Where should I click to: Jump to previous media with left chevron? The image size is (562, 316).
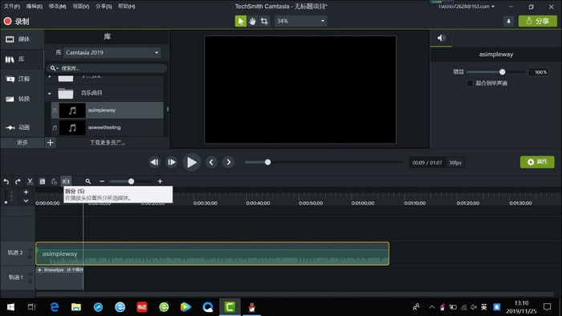tap(211, 162)
